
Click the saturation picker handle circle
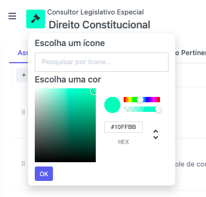[x=94, y=91]
